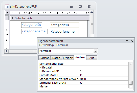Click the form selector square at ruler corner

point(7,13)
